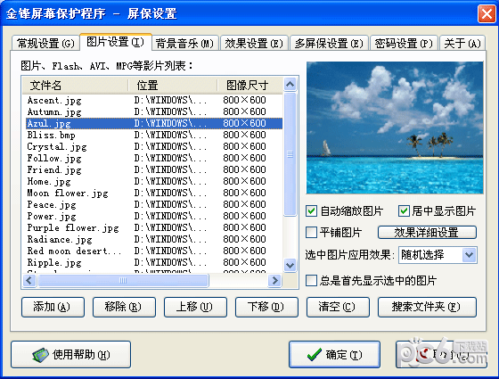Select Crystal.jpg in the list
Screen dimensions: 499x379
coord(153,146)
